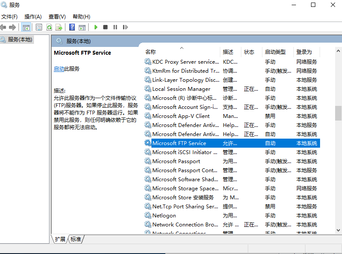Click 网络服务 logon of Microsoft Storage Space row

point(306,188)
